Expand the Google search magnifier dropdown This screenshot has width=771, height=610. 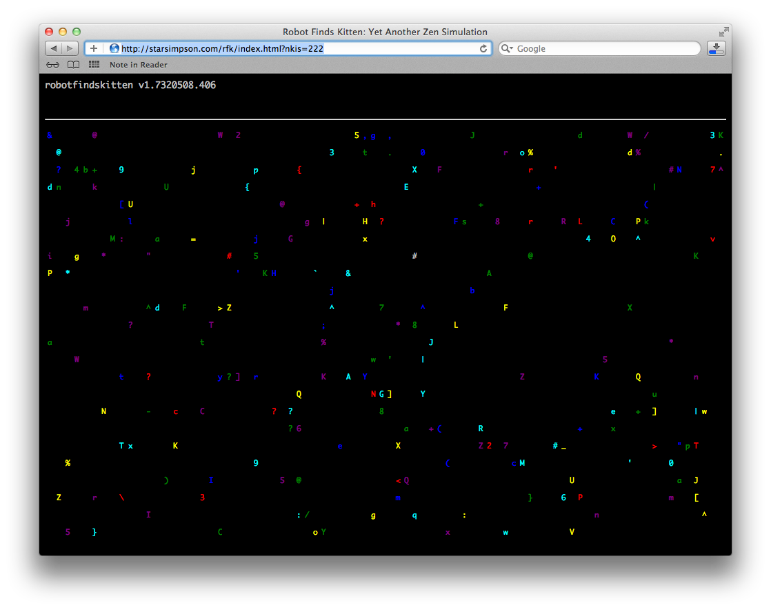click(x=507, y=48)
